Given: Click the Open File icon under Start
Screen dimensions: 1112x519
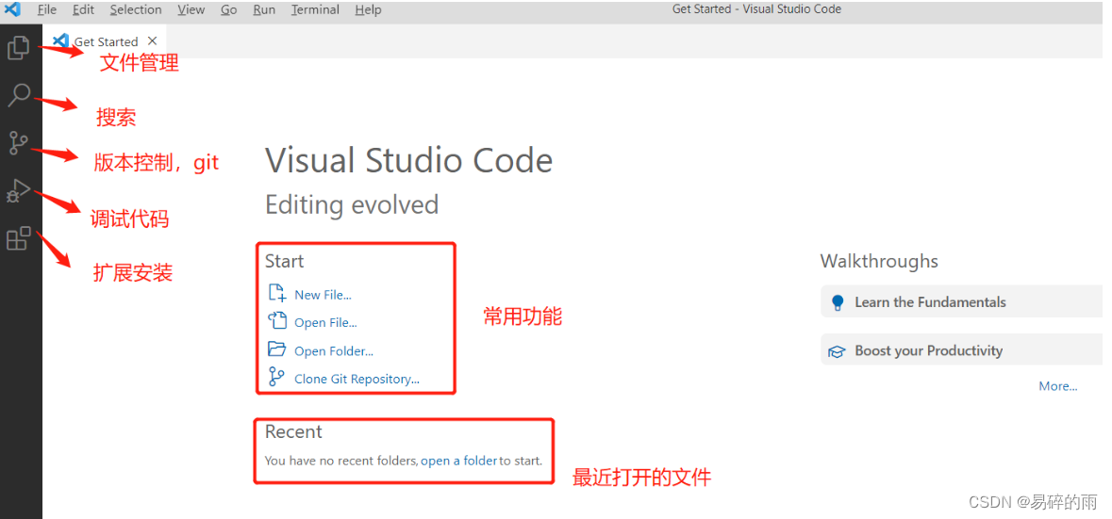Looking at the screenshot, I should [276, 321].
